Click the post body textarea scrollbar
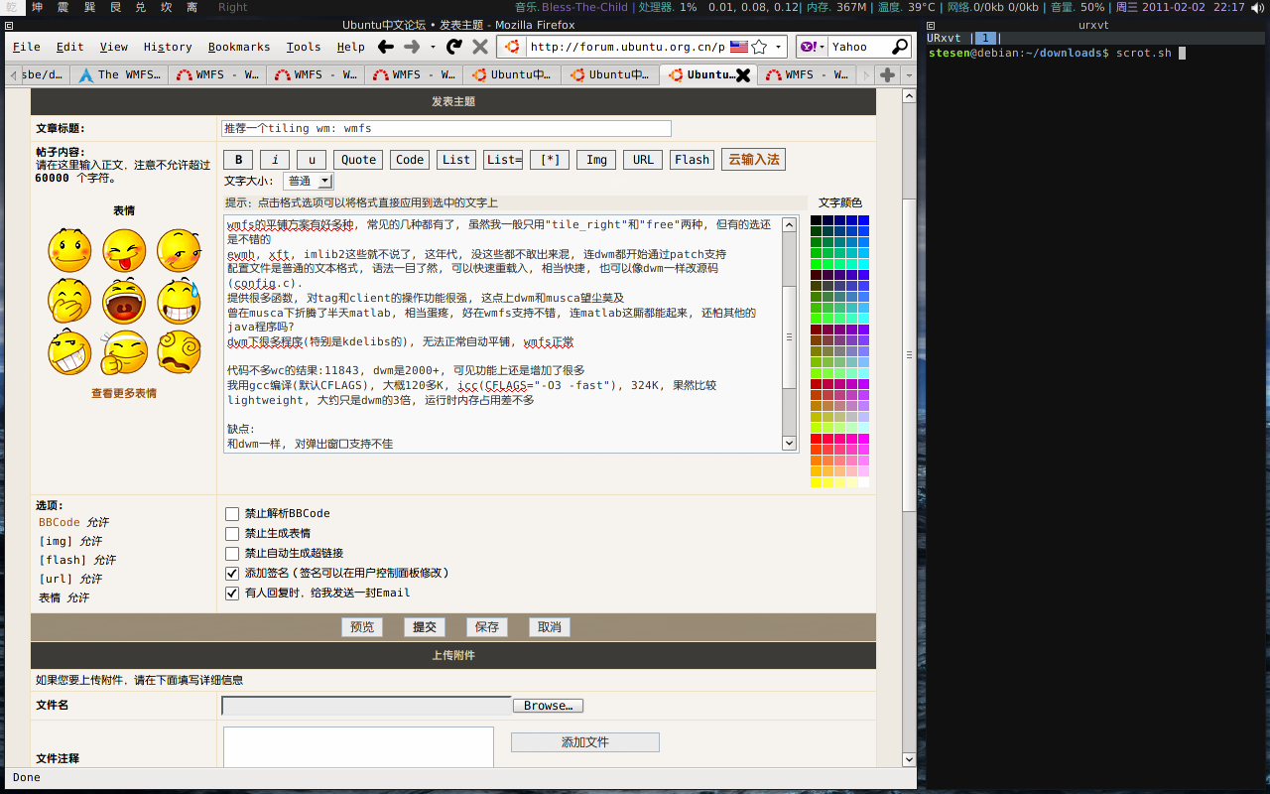Viewport: 1270px width, 794px height. pyautogui.click(x=790, y=334)
